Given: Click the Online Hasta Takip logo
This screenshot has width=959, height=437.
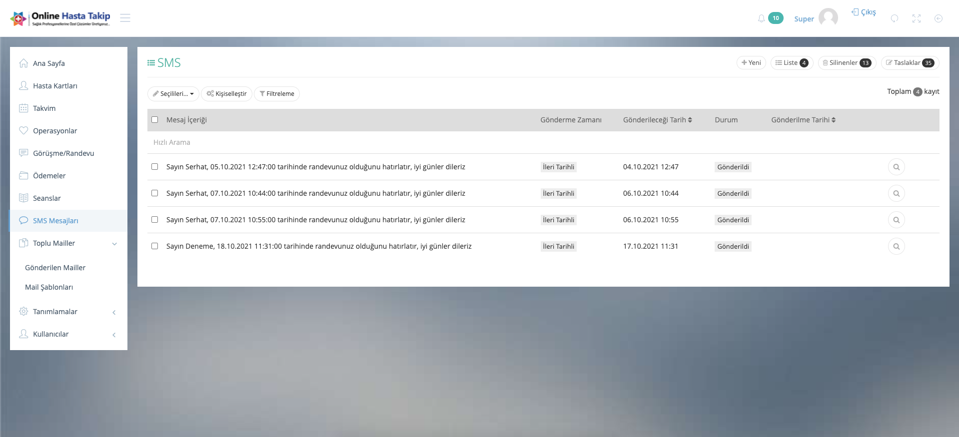Looking at the screenshot, I should tap(60, 18).
